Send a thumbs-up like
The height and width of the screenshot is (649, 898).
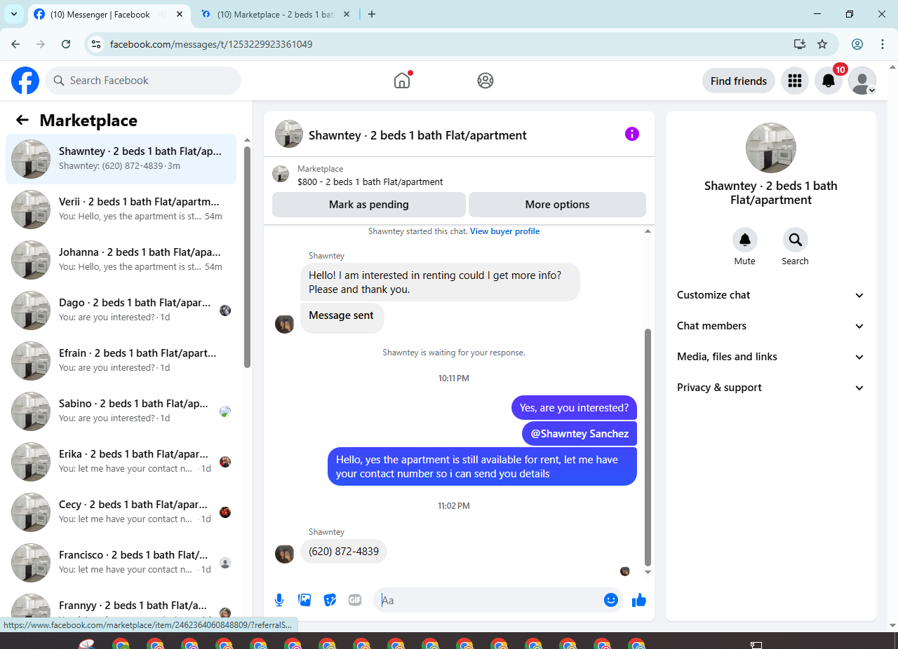[639, 600]
